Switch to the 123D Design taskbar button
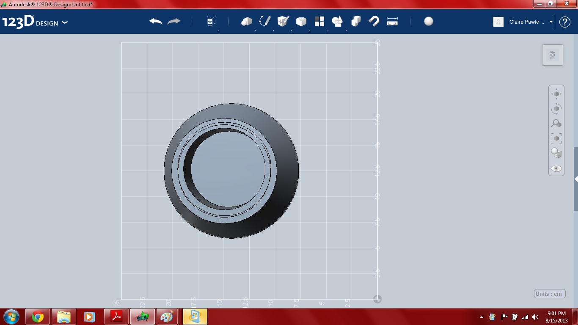578x325 pixels. point(143,317)
